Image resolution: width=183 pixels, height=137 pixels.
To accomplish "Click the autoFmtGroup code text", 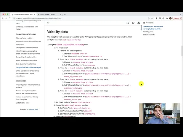I will [x=90, y=114].
